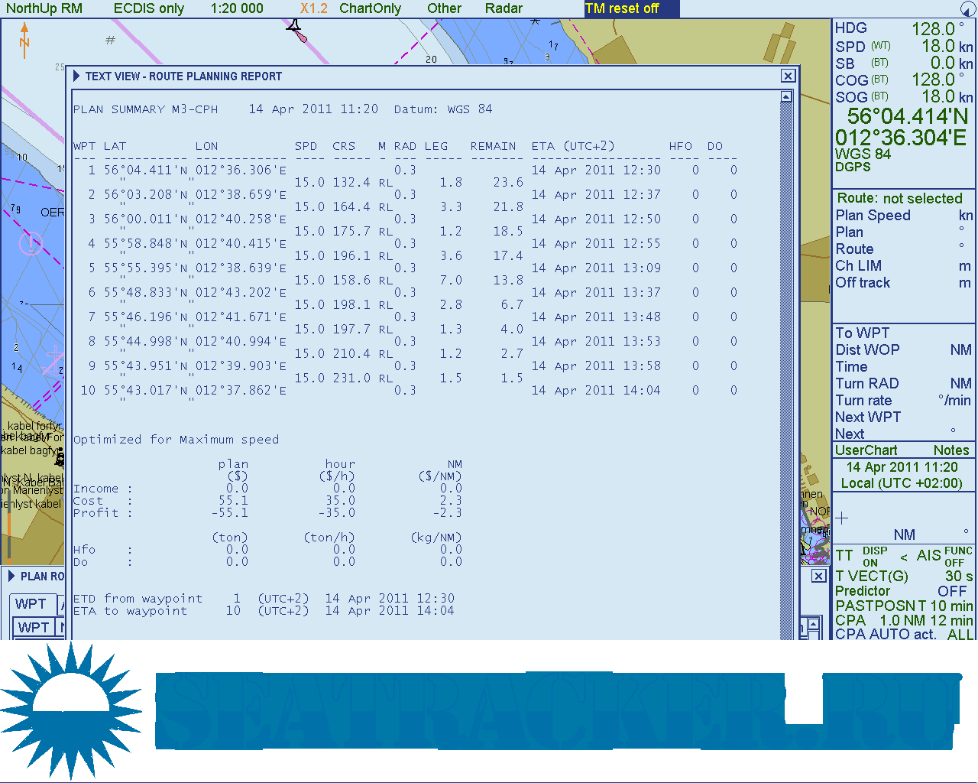Click the own ship symbol on chart
The width and height of the screenshot is (978, 783).
pyautogui.click(x=296, y=30)
